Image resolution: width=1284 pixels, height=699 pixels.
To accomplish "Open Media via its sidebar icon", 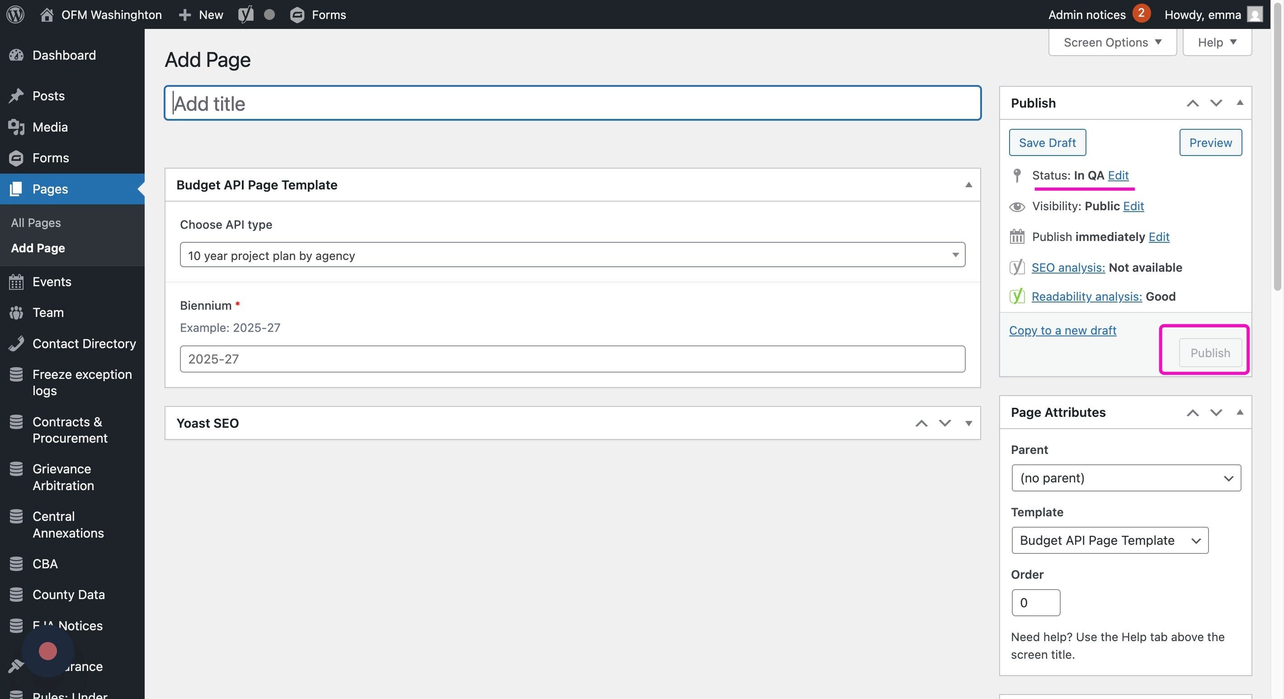I will (x=16, y=127).
